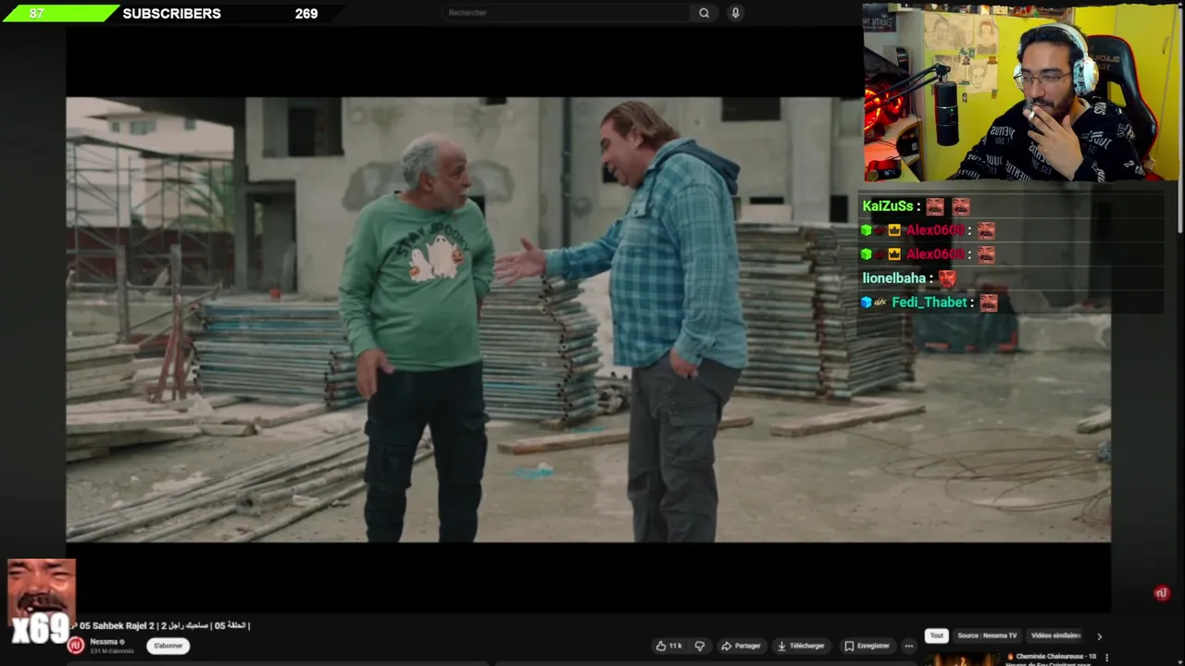Viewport: 1185px width, 666px height.
Task: Select the Tout filter chip
Action: coord(937,635)
